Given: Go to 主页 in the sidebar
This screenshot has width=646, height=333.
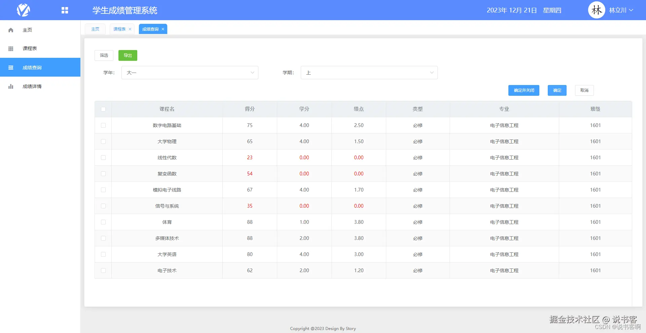Looking at the screenshot, I should click(40, 30).
